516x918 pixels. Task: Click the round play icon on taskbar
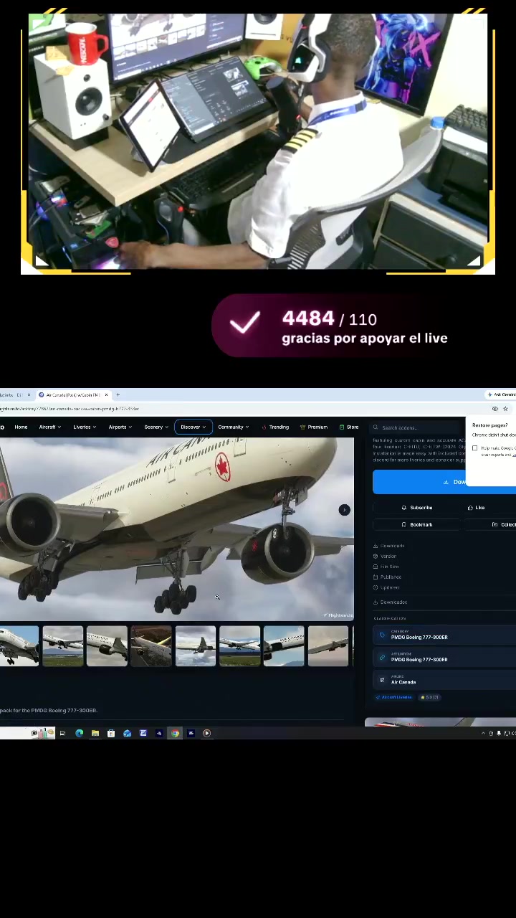click(206, 733)
